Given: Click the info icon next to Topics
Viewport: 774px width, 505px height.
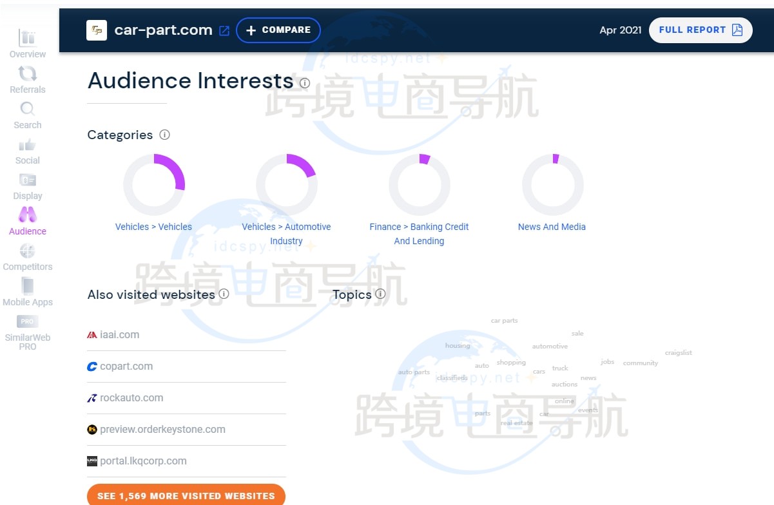Looking at the screenshot, I should (x=380, y=294).
